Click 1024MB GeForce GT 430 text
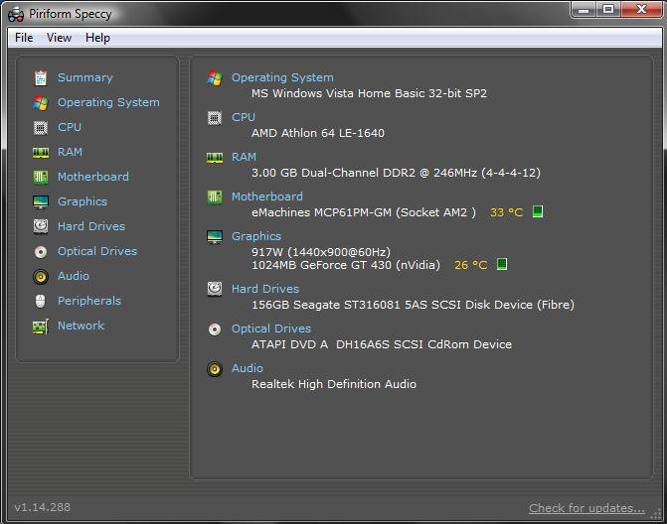Viewport: 667px width, 524px height. pos(346,265)
